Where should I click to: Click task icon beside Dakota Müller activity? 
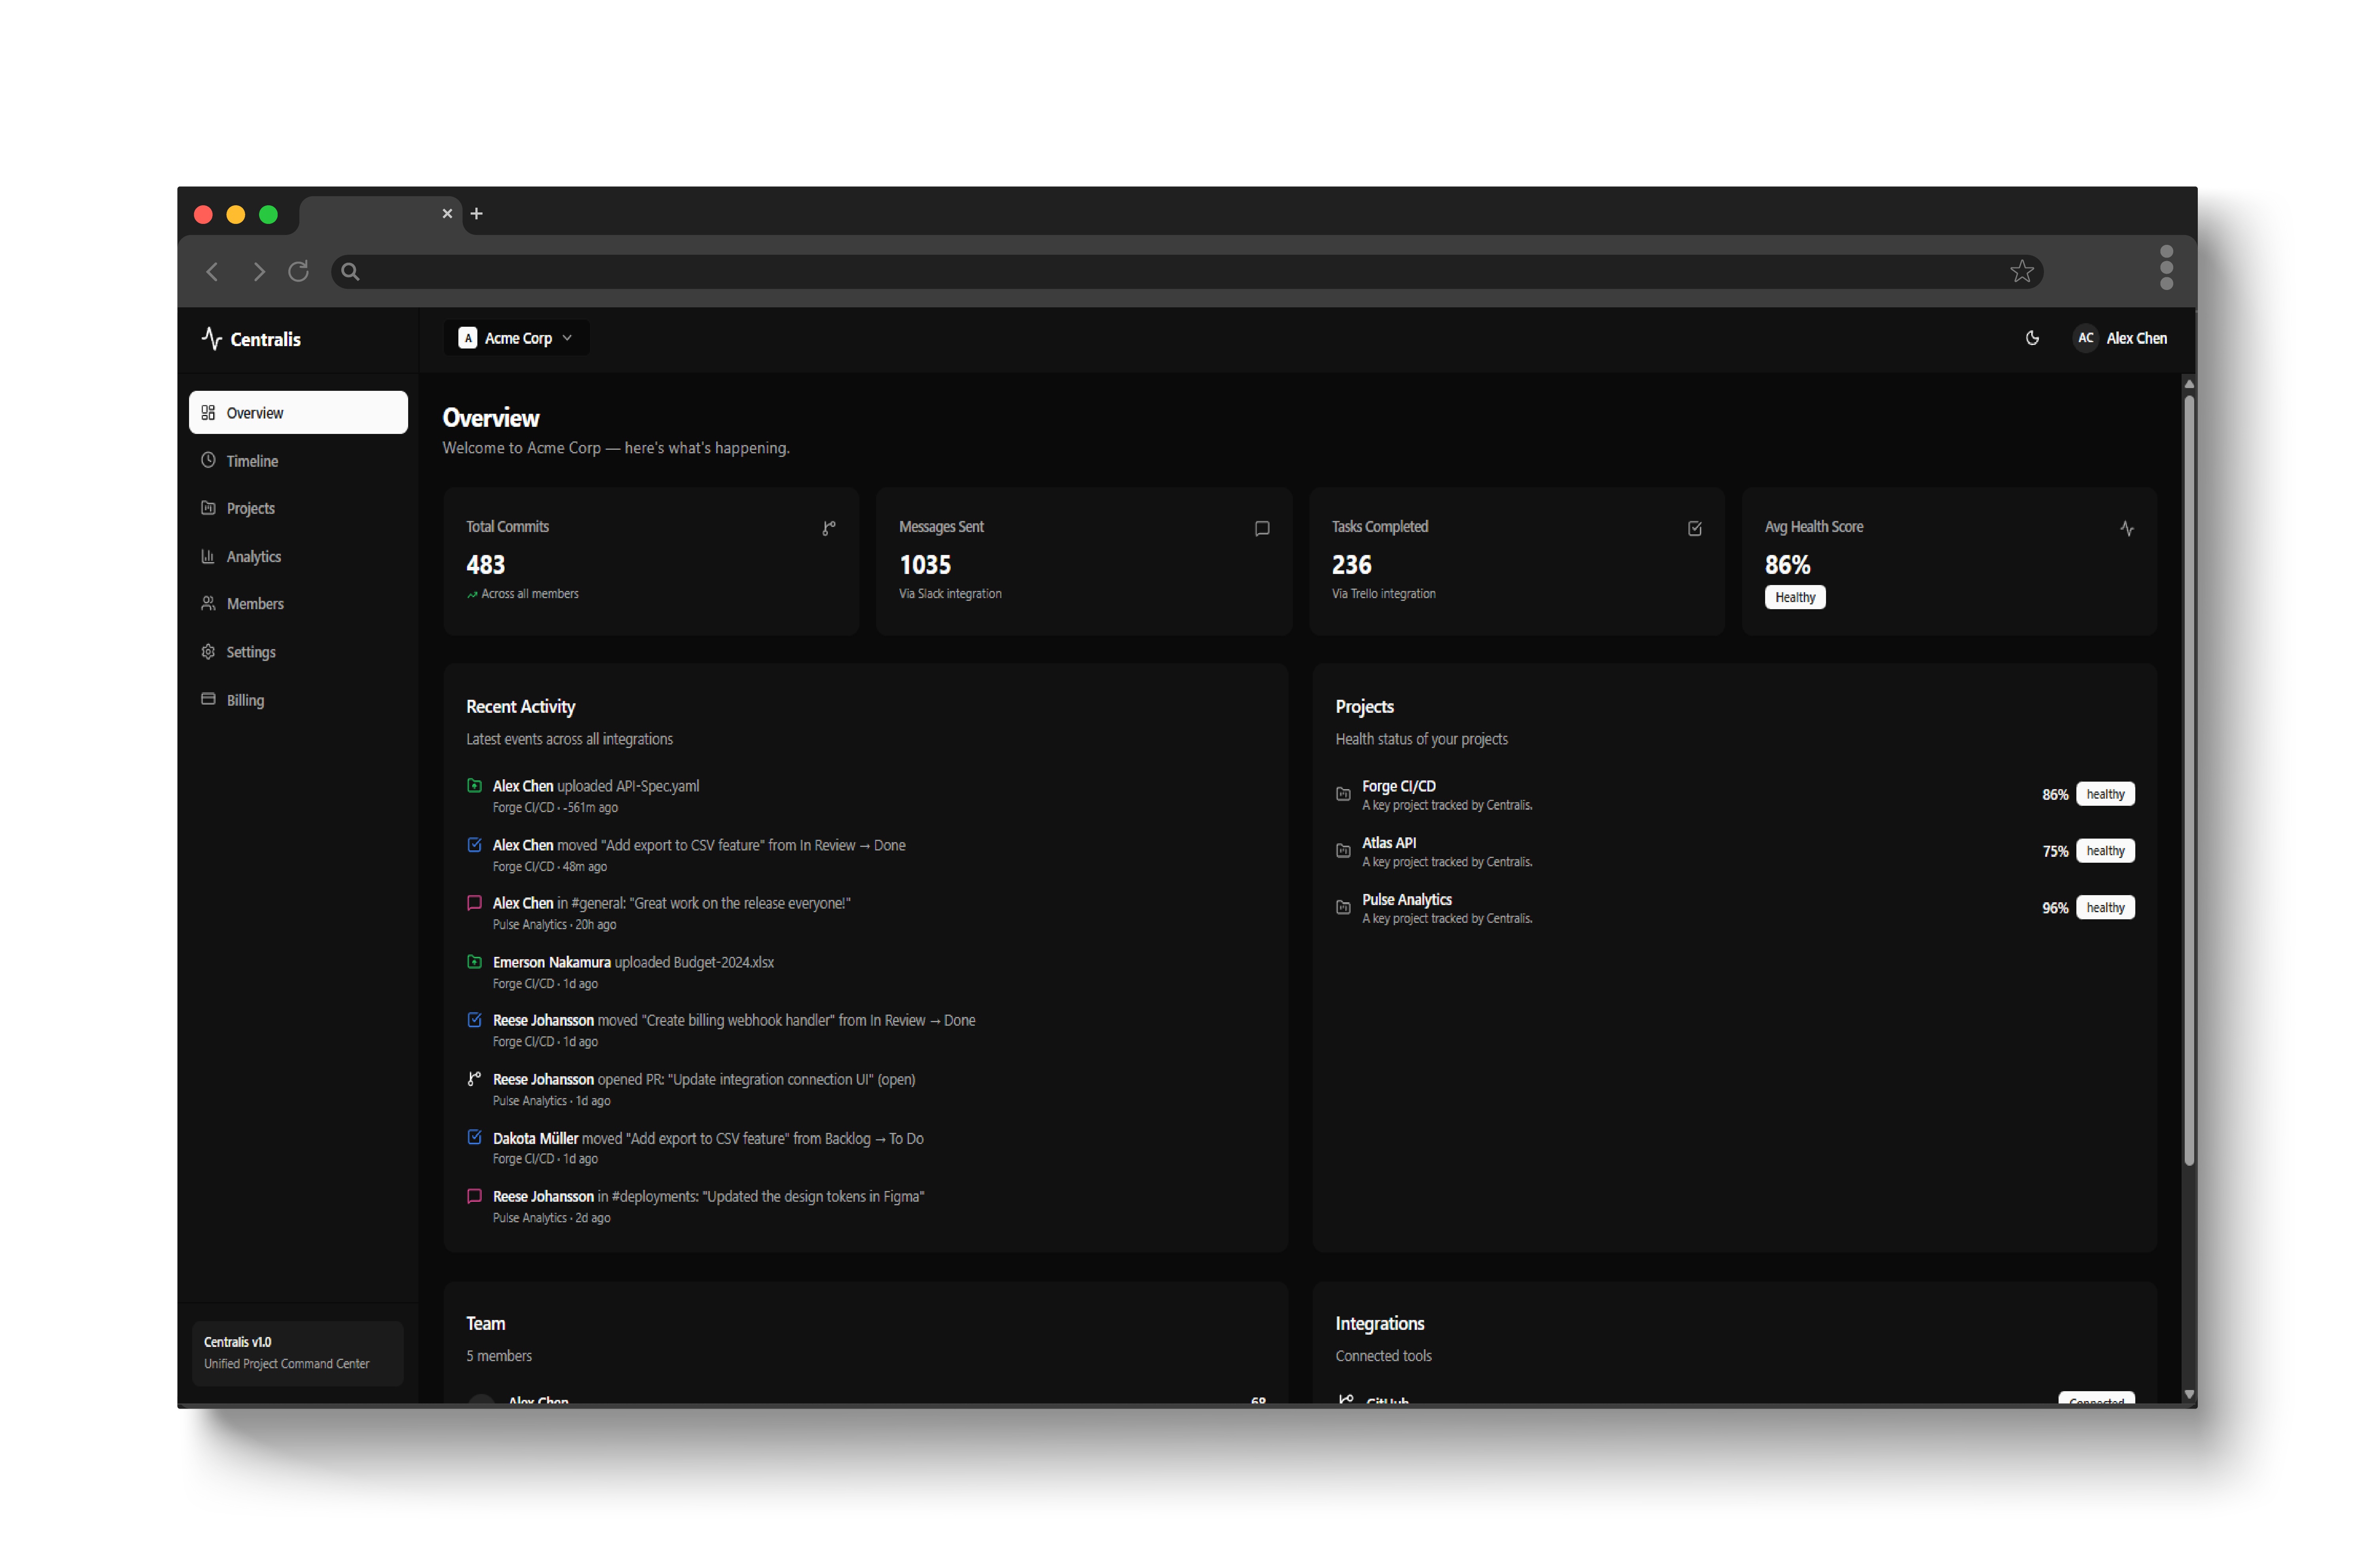tap(475, 1137)
